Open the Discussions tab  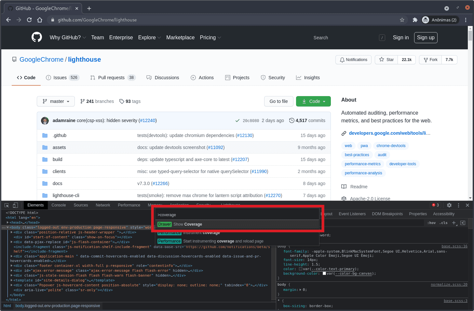point(163,78)
